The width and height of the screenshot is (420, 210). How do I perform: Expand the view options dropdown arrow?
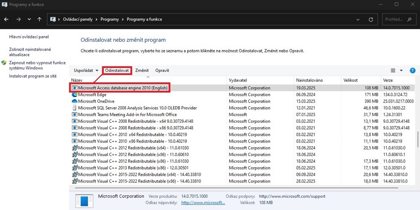(401, 71)
